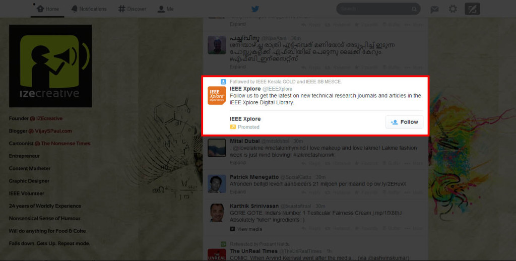Image resolution: width=516 pixels, height=261 pixels.
Task: Click the Promoted label text
Action: click(248, 127)
